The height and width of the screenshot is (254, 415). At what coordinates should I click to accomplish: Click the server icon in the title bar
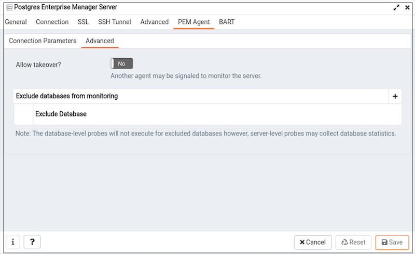9,7
